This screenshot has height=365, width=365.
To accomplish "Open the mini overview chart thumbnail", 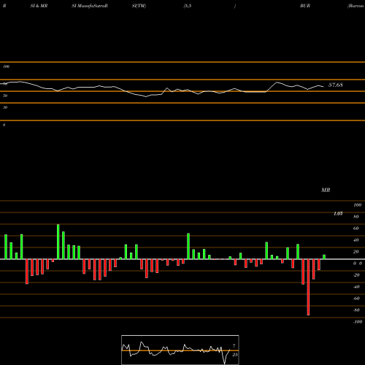I will (180, 350).
